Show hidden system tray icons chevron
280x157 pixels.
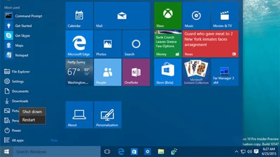(x=236, y=152)
